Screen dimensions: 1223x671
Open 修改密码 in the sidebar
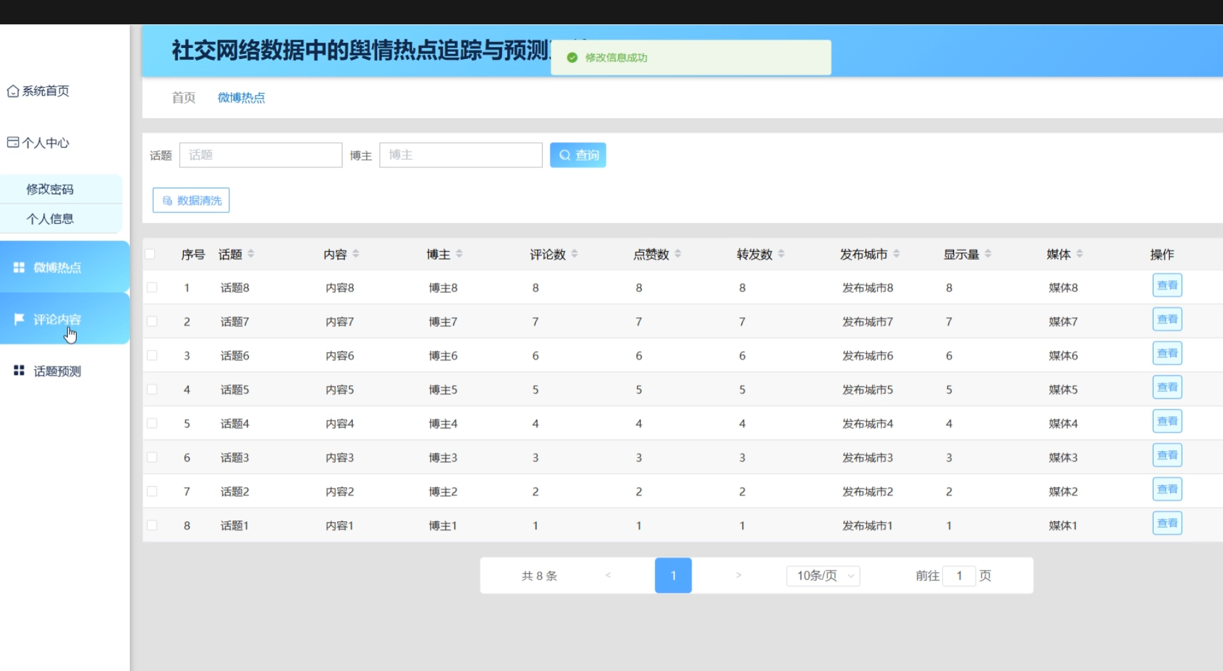[50, 189]
